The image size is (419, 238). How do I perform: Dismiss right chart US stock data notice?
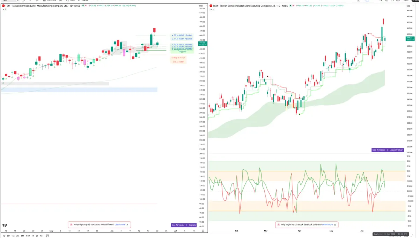click(335, 225)
